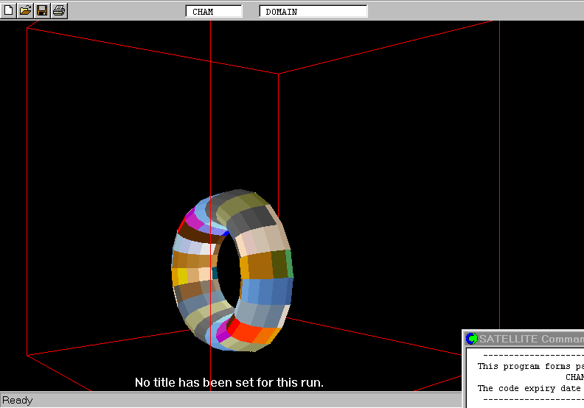
Task: Click the CHAM field in the toolbar
Action: coord(214,12)
